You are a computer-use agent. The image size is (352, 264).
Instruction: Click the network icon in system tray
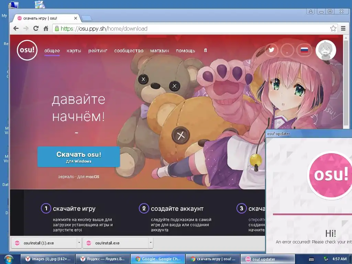pos(326,259)
